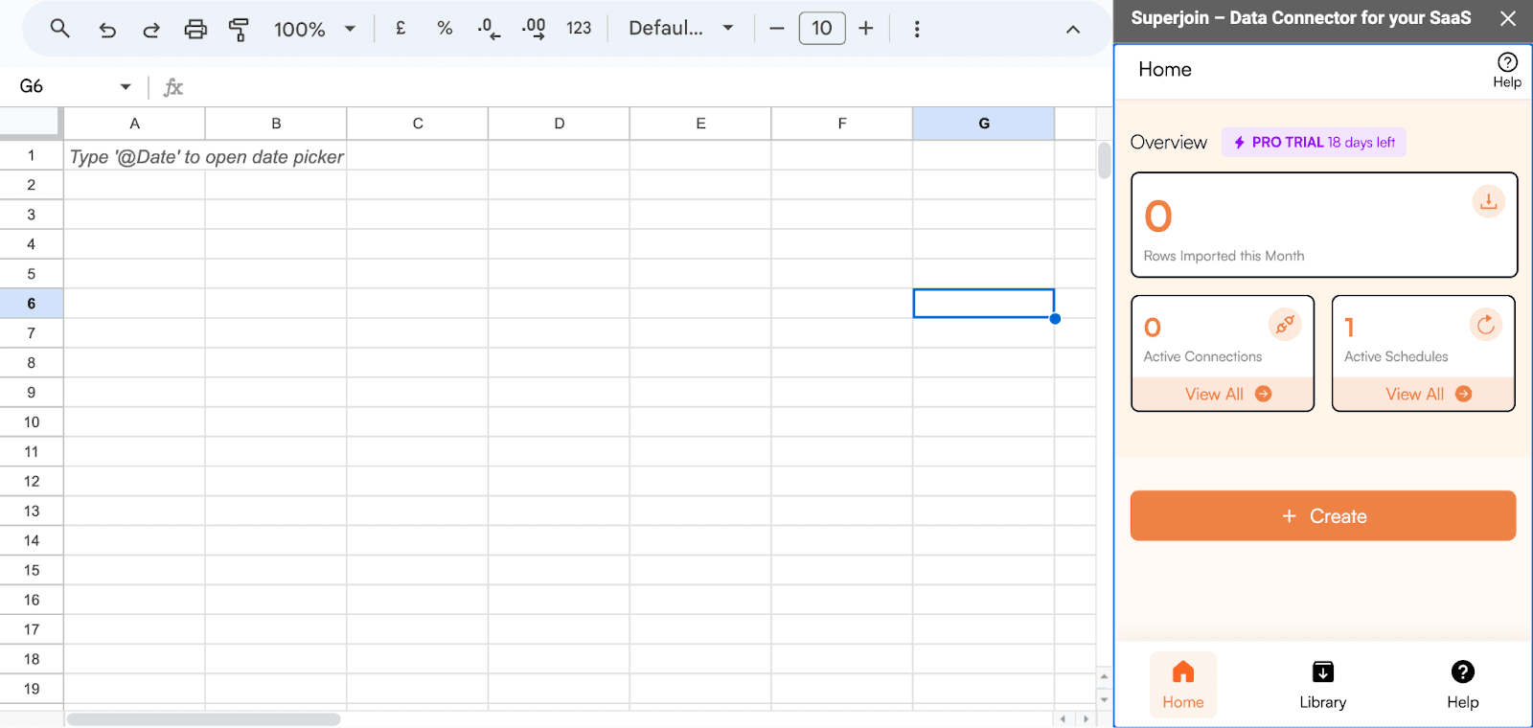Open the Name box dropdown arrow
1533x728 pixels.
(x=126, y=86)
